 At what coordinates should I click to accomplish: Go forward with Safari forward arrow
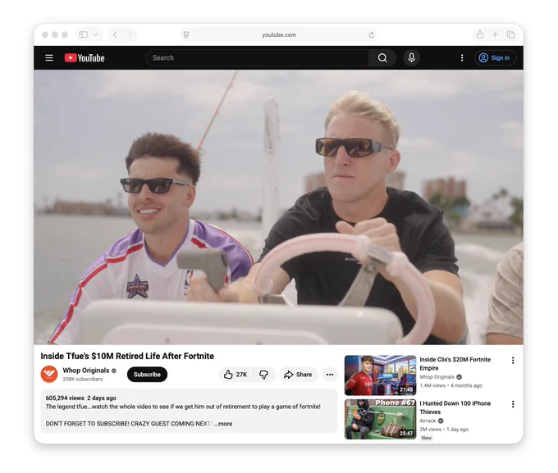130,34
